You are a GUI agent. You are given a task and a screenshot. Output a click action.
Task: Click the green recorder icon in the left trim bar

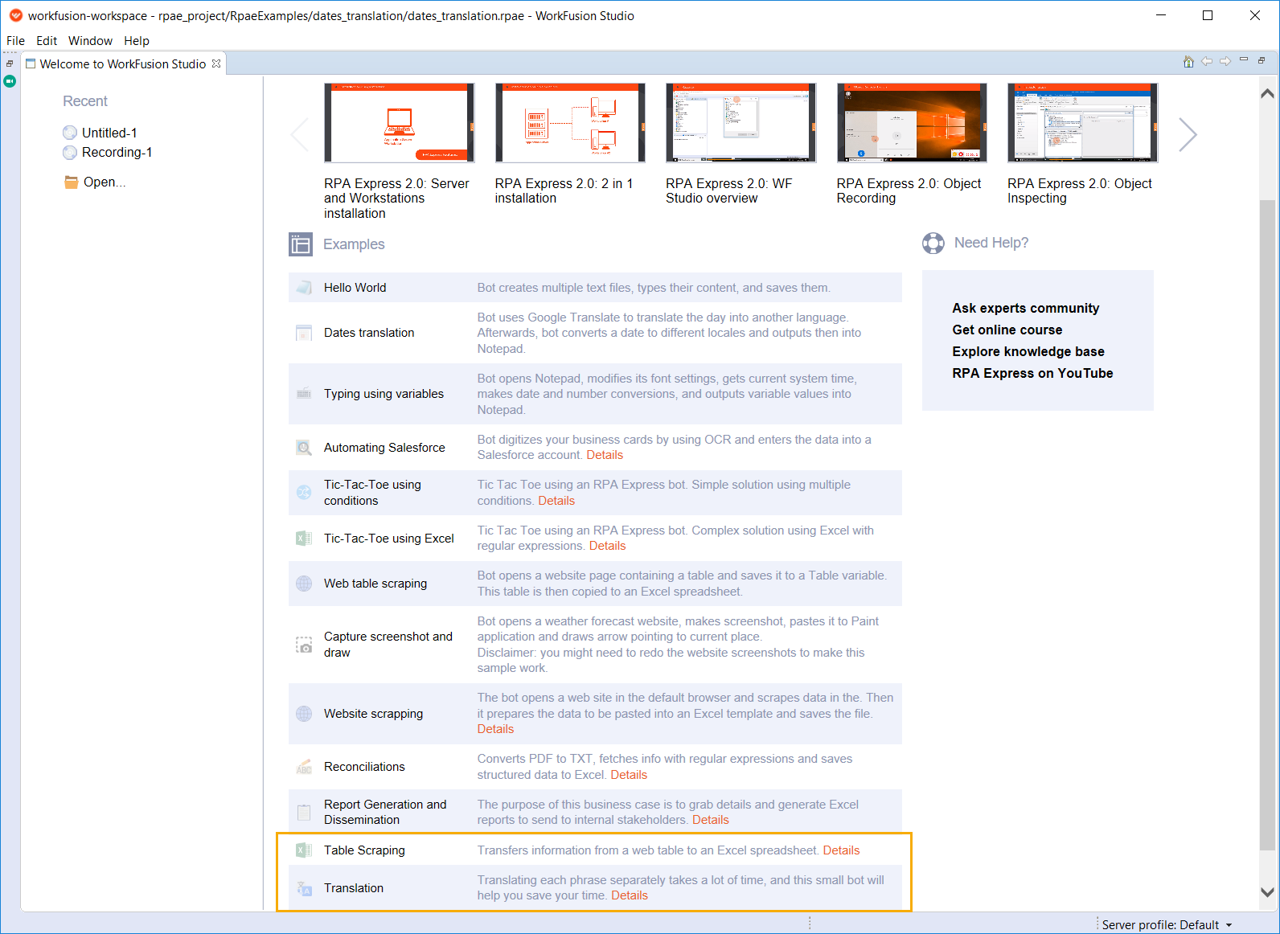coord(10,81)
